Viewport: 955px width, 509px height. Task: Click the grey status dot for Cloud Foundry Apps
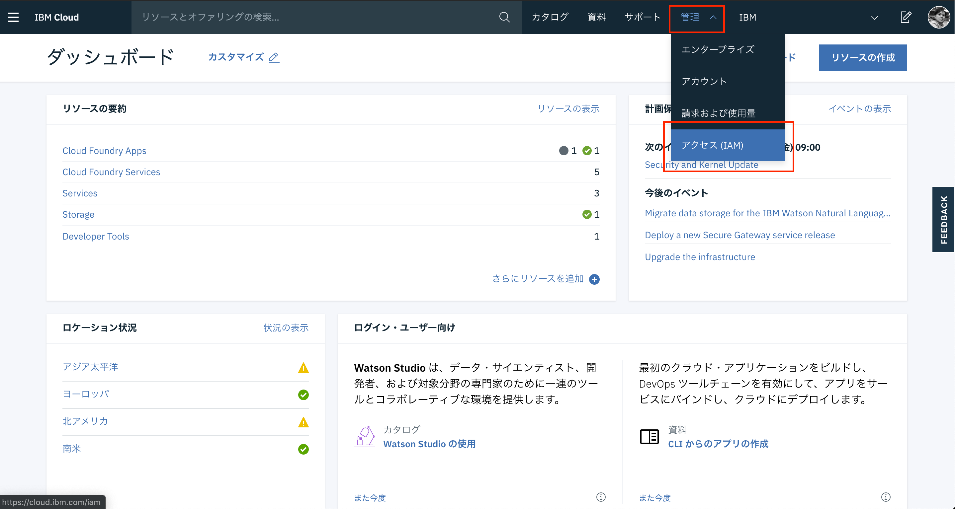coord(564,150)
